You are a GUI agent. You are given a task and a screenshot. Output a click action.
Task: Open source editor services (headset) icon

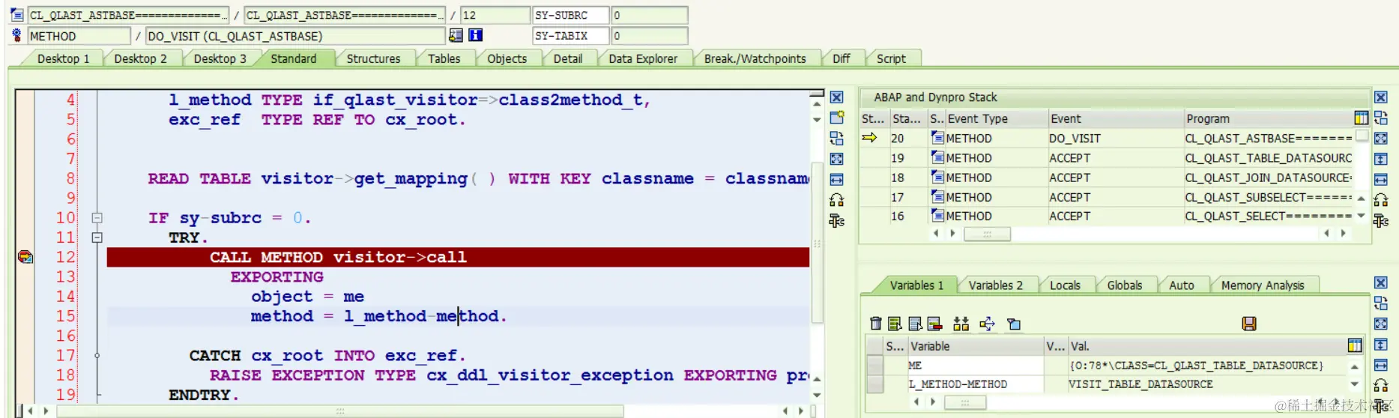point(836,200)
